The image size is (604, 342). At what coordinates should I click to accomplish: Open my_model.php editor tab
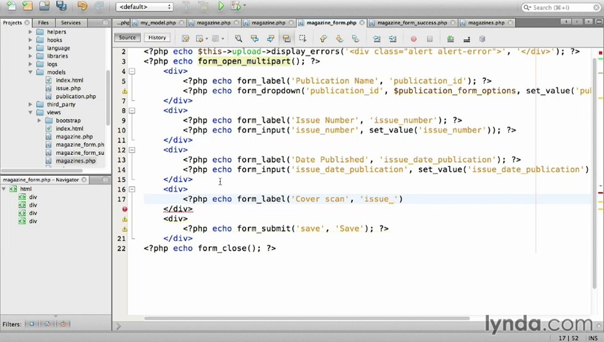158,22
